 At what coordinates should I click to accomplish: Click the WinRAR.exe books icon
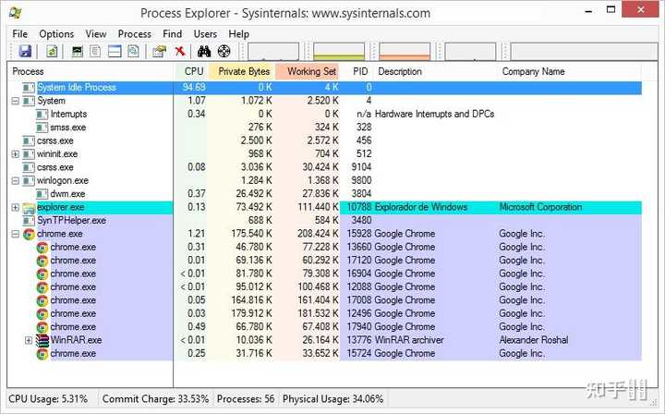click(x=42, y=340)
